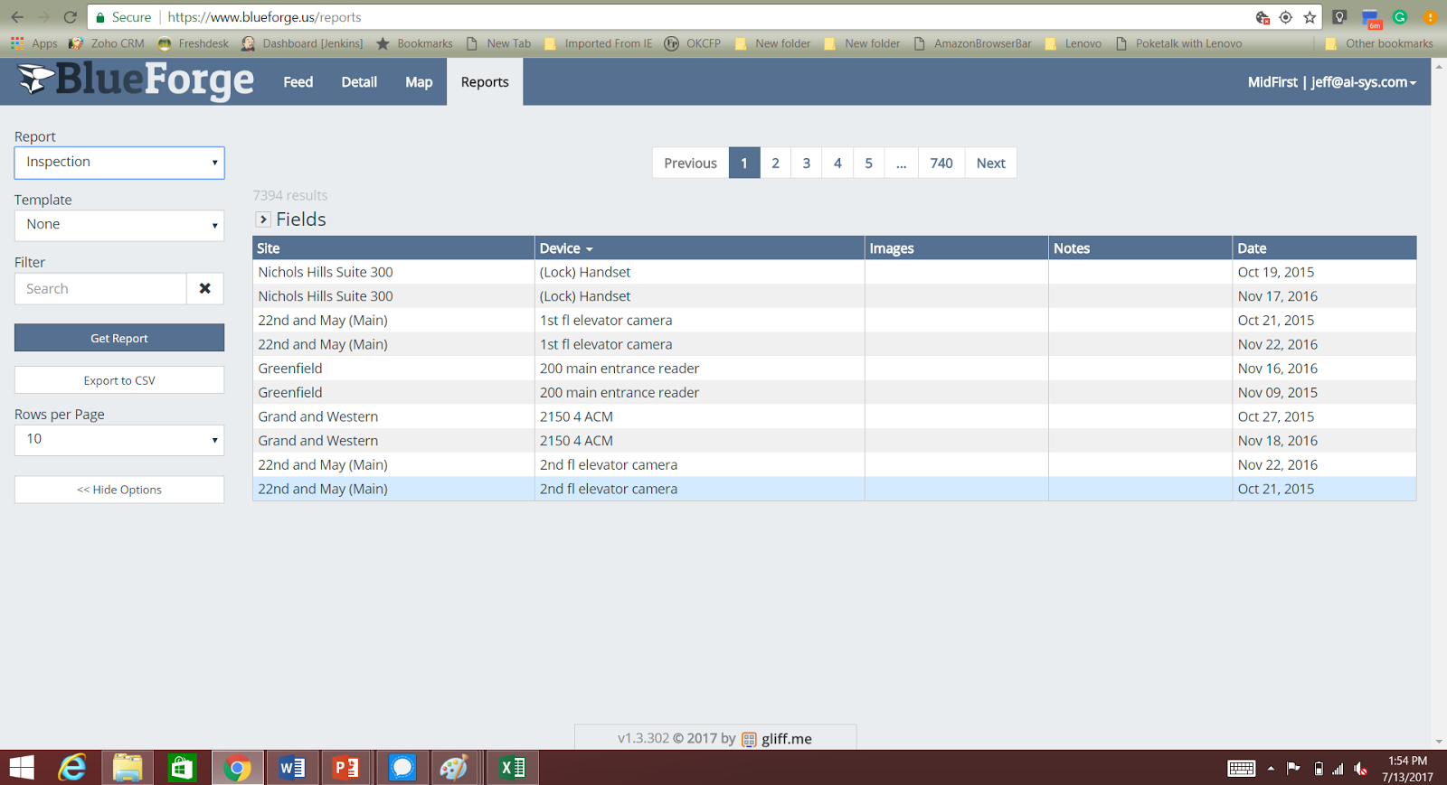Click the Get Report button
The width and height of the screenshot is (1447, 785).
click(x=119, y=338)
